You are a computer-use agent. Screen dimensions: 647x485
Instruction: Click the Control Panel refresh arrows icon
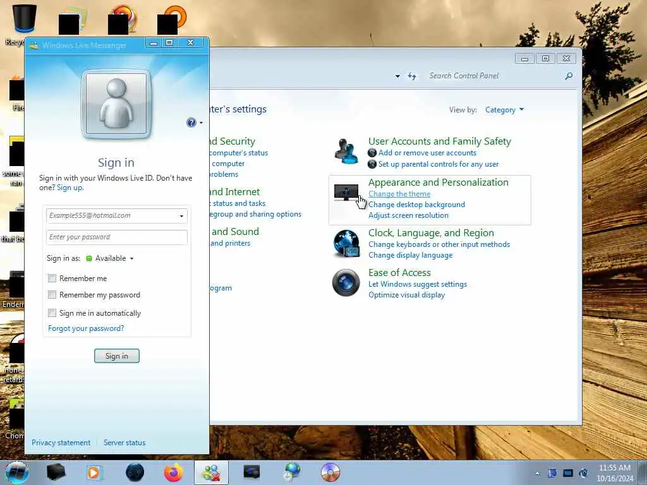412,76
